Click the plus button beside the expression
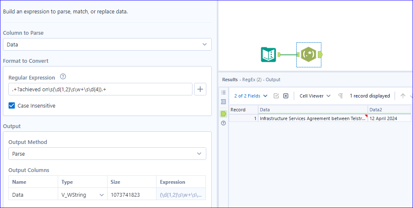 (200, 89)
